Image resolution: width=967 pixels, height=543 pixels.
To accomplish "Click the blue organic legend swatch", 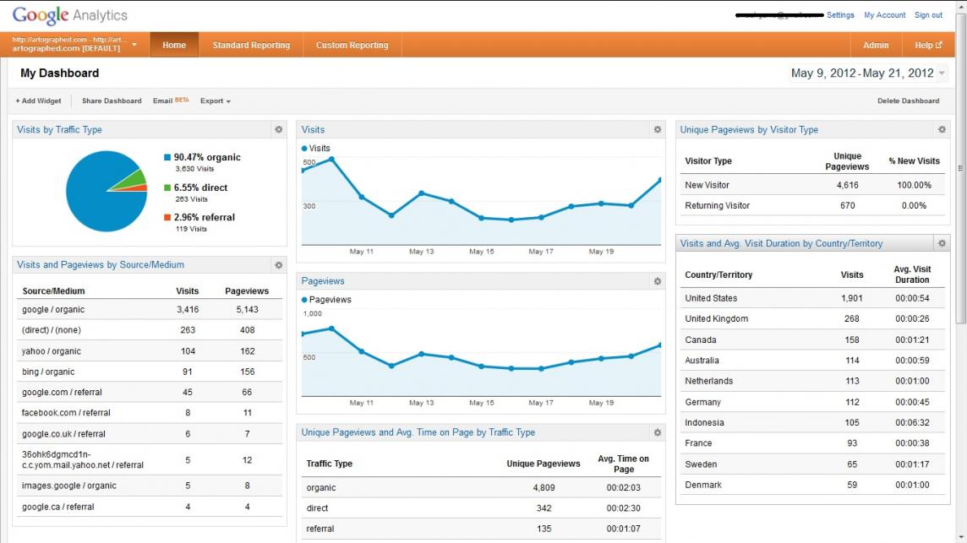I will pyautogui.click(x=167, y=157).
